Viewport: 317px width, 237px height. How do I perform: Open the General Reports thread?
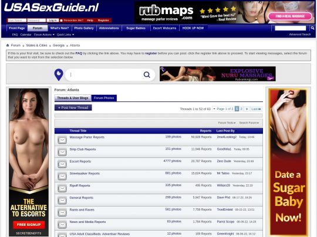point(82,198)
